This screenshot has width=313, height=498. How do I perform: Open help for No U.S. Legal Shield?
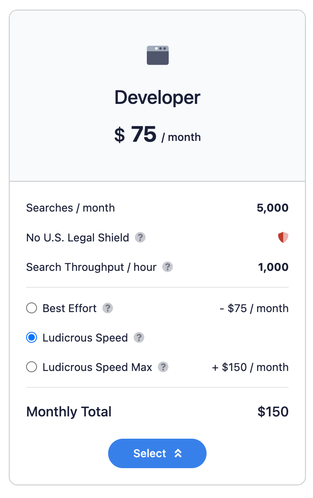point(140,238)
